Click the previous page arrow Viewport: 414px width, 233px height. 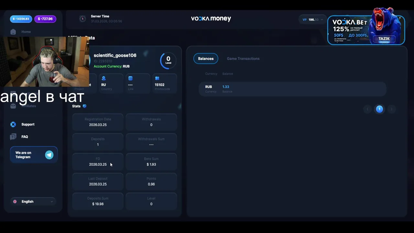click(x=367, y=109)
